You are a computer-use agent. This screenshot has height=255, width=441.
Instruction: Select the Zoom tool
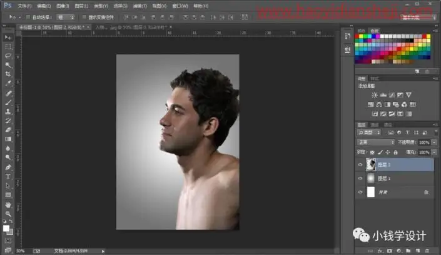[x=8, y=214]
